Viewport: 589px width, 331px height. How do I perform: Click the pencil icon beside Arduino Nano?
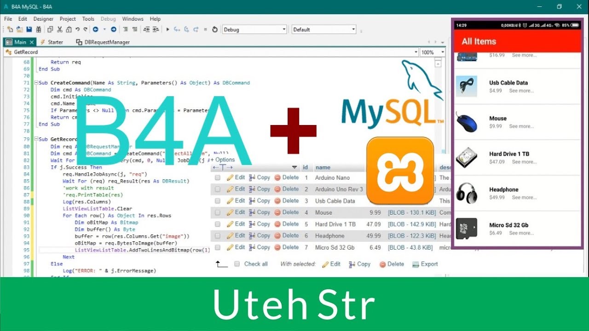pyautogui.click(x=230, y=177)
